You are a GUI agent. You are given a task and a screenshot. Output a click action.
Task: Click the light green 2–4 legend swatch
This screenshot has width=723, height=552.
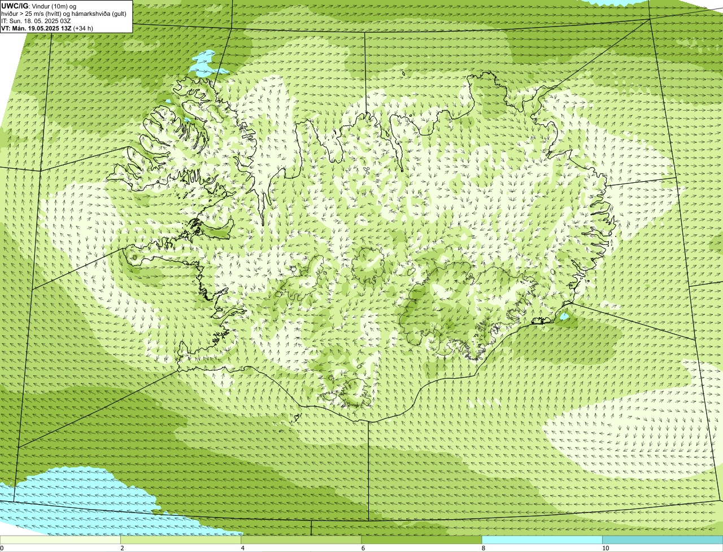[181, 540]
